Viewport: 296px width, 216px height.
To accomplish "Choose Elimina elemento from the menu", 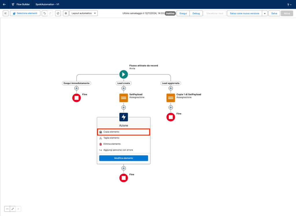I will [x=112, y=144].
